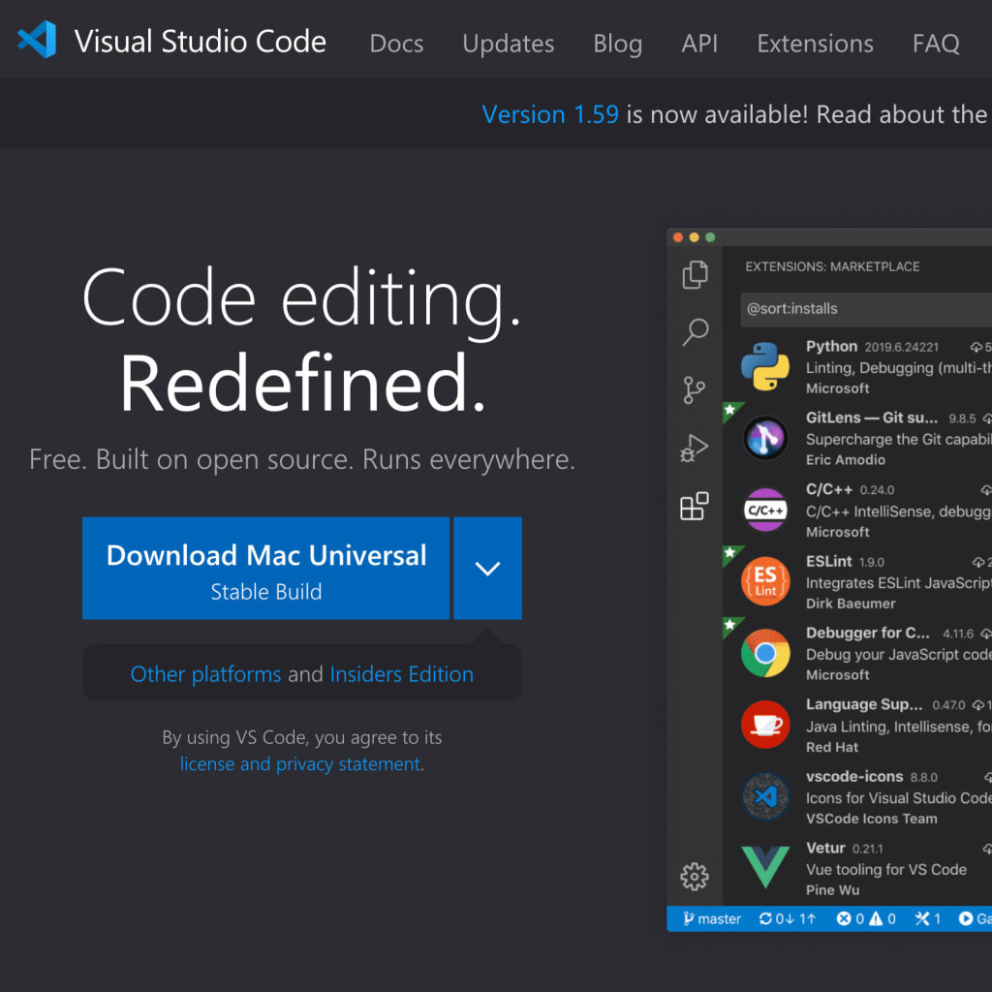Open the Source Control branch icon
The height and width of the screenshot is (992, 992).
pos(694,389)
